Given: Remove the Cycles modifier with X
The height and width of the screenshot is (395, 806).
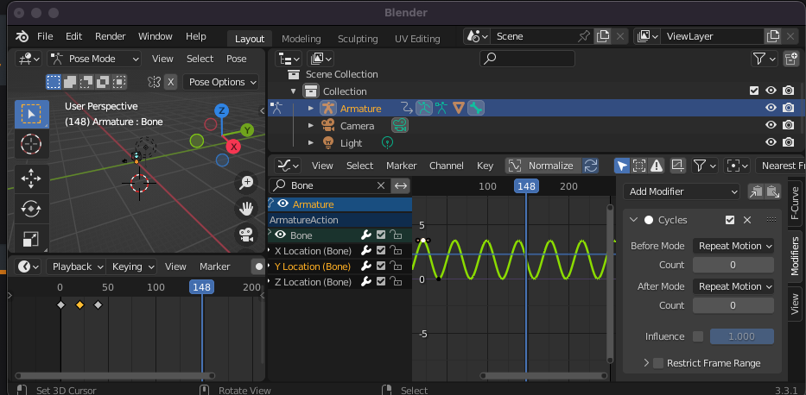Looking at the screenshot, I should point(747,220).
